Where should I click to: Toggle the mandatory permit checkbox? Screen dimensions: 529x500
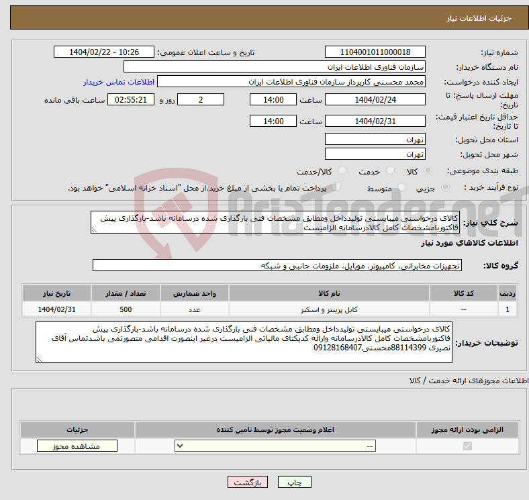coord(467,446)
